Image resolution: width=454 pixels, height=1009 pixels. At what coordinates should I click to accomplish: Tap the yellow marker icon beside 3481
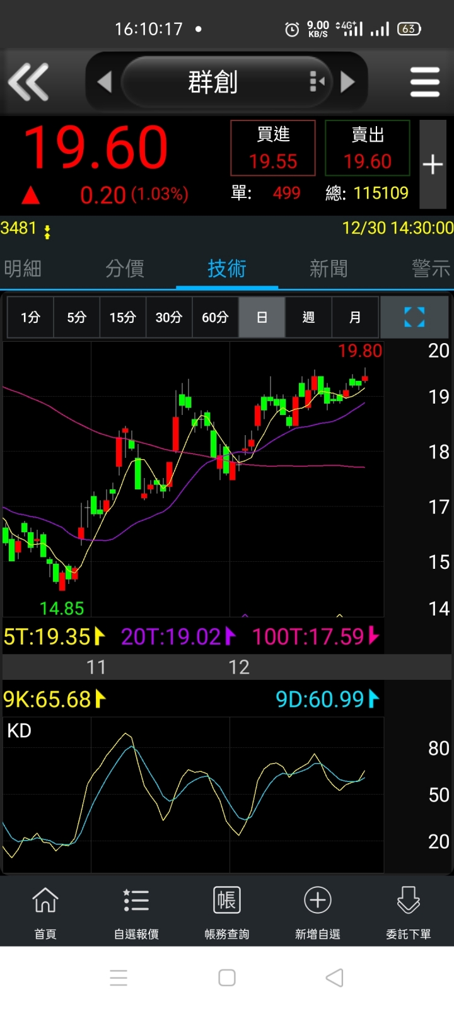pyautogui.click(x=47, y=231)
